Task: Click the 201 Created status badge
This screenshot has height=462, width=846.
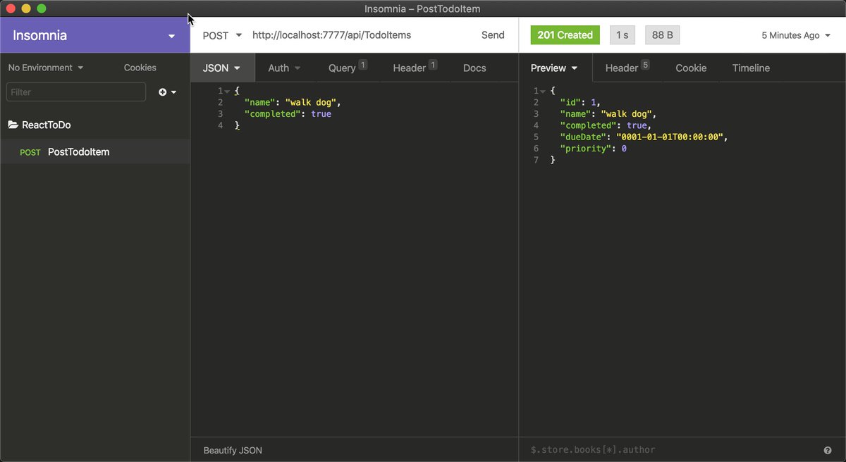Action: [565, 35]
